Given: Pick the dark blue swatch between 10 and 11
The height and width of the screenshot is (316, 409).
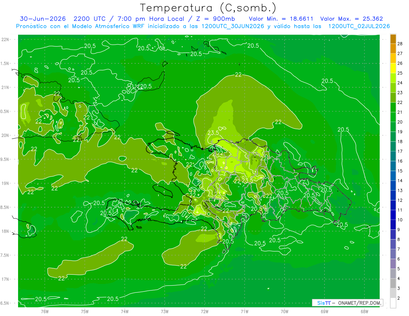Looking at the screenshot, I should point(393,215).
